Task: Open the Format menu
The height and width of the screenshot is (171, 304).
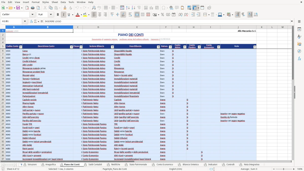Action: pos(35,2)
